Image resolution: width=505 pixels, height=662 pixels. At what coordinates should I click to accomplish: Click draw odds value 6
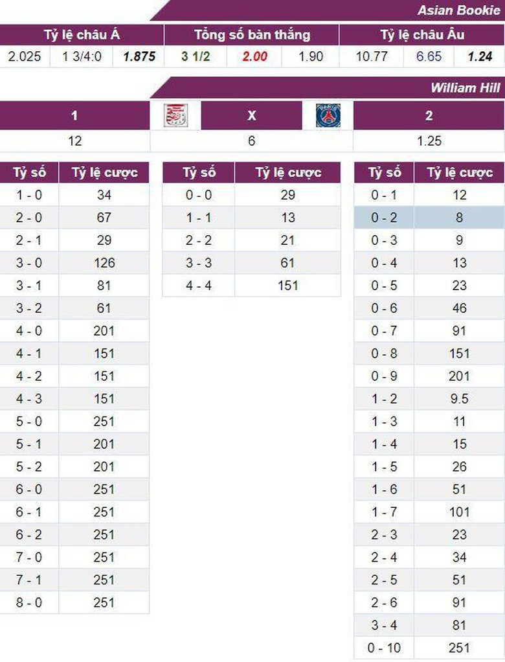tap(252, 141)
